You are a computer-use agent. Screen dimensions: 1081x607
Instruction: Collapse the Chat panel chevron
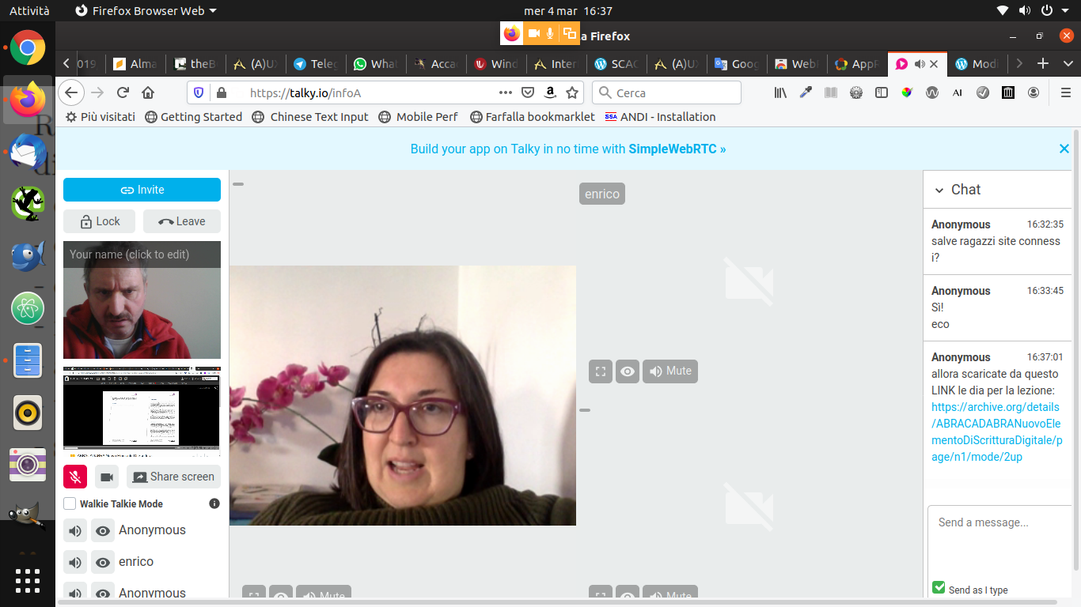tap(939, 190)
